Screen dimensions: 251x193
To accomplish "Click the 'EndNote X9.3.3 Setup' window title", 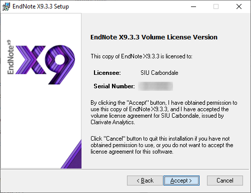I will click(x=40, y=6).
